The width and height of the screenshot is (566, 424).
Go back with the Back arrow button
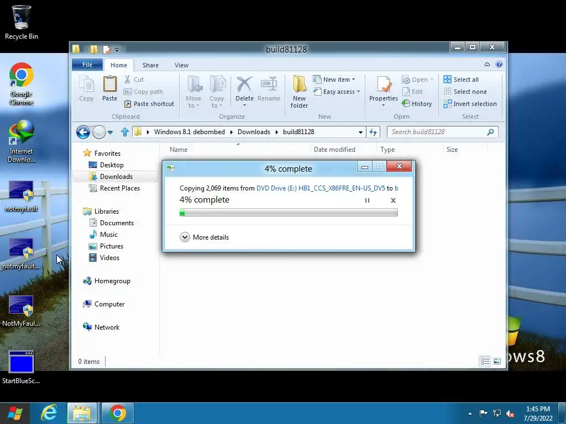pos(83,132)
